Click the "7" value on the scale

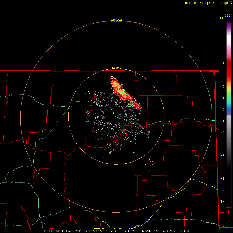click(x=223, y=29)
